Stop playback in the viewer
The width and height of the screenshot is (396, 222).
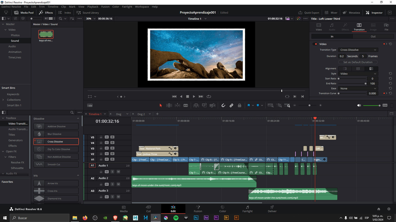187,97
